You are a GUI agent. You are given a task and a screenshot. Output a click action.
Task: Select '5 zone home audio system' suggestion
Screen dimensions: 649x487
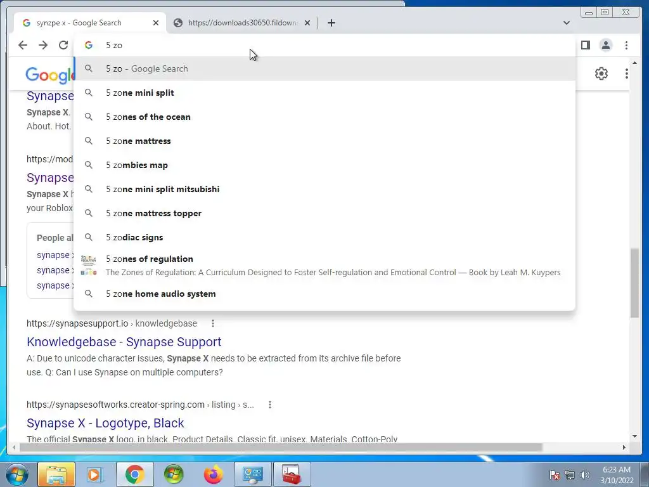(x=324, y=294)
